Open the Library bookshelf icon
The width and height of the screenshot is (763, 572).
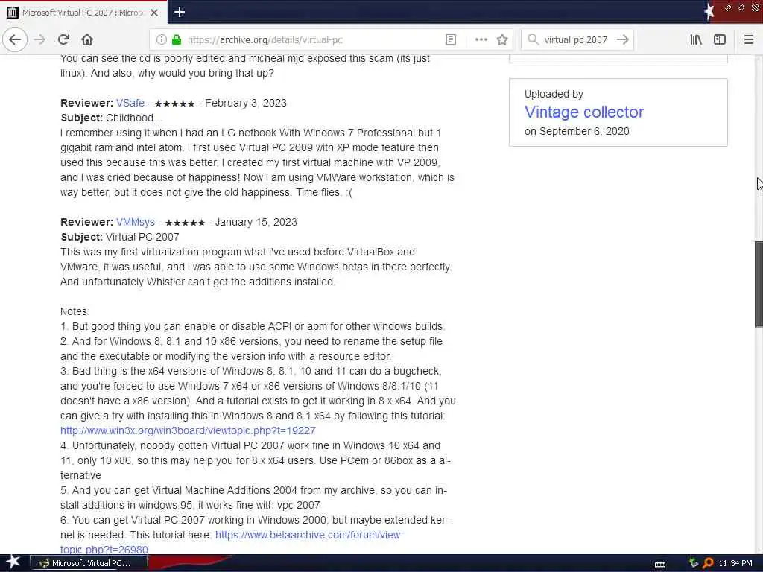pyautogui.click(x=696, y=40)
